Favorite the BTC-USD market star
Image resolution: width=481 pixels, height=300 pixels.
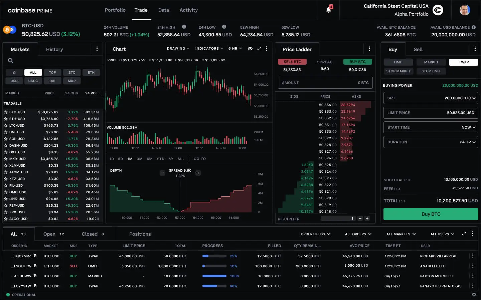click(6, 112)
